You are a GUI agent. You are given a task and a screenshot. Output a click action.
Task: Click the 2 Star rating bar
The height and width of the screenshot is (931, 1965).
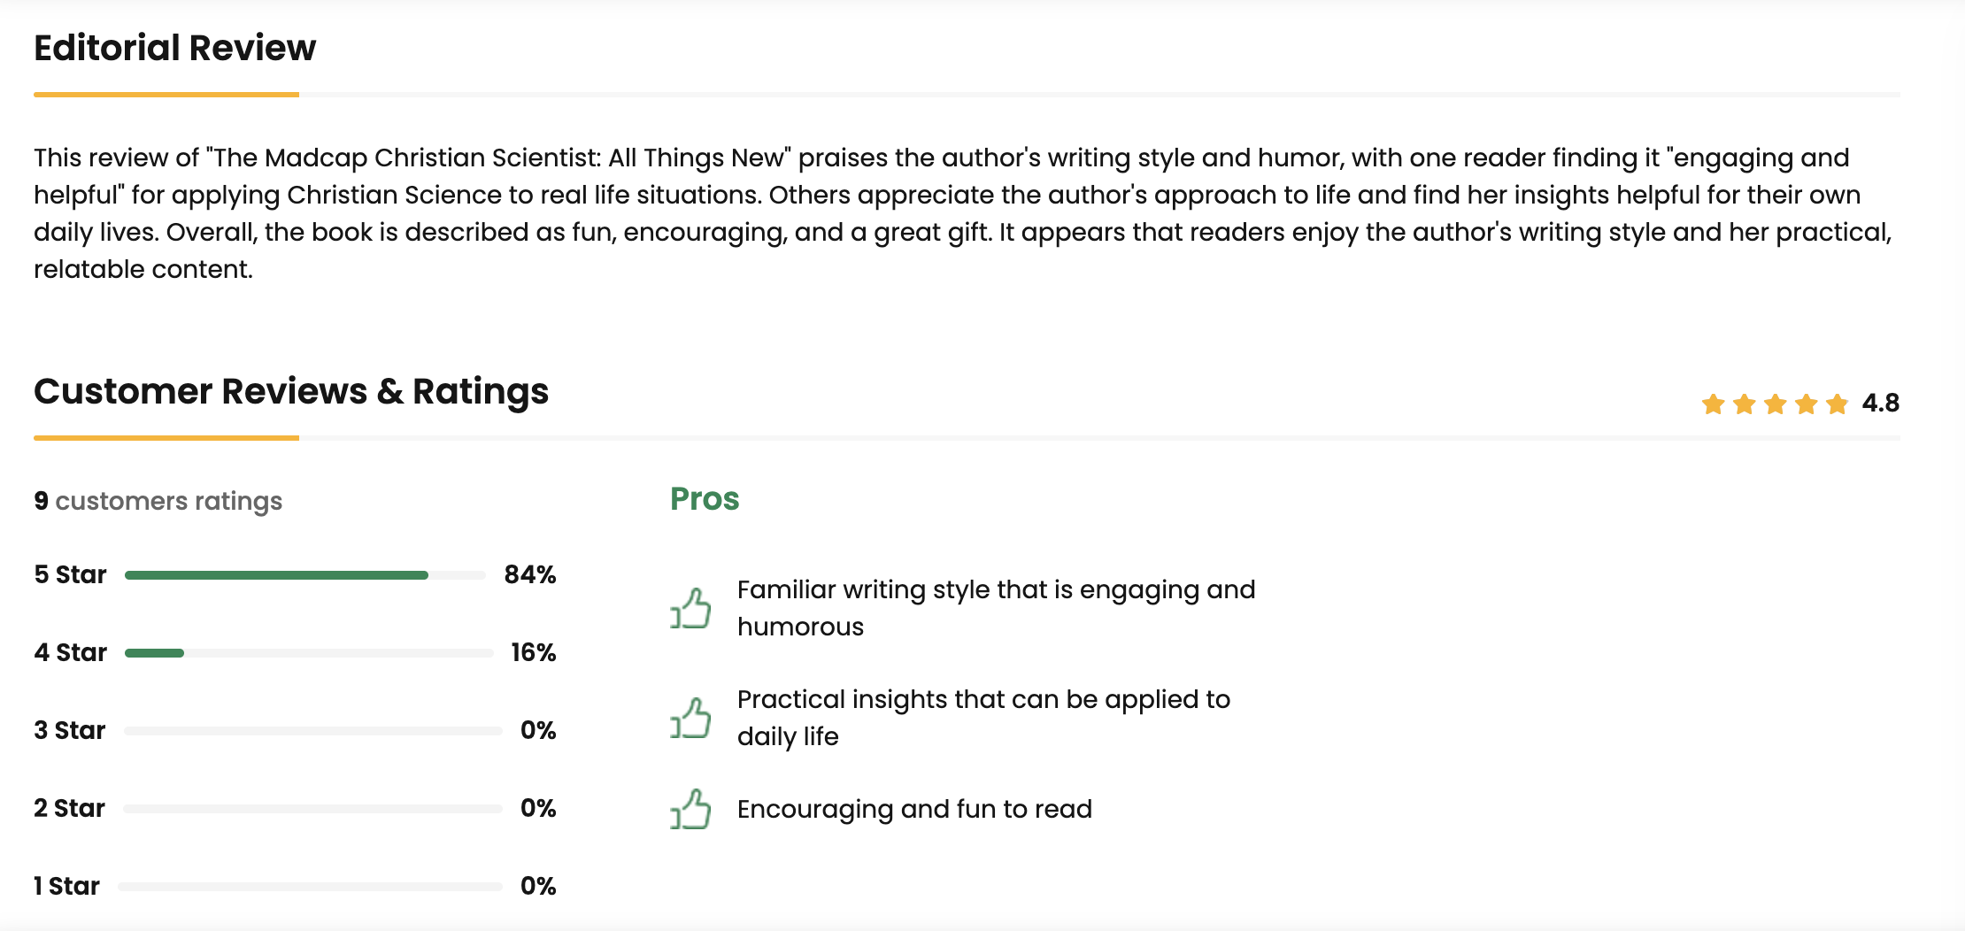[312, 809]
